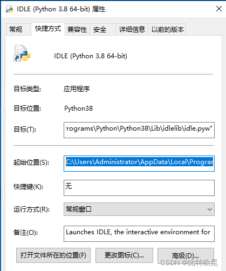Open the 兼容性 tab
226x271 pixels.
[x=77, y=29]
